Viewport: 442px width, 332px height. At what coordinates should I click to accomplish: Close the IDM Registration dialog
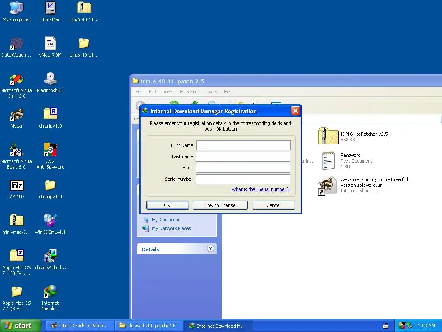tap(295, 111)
